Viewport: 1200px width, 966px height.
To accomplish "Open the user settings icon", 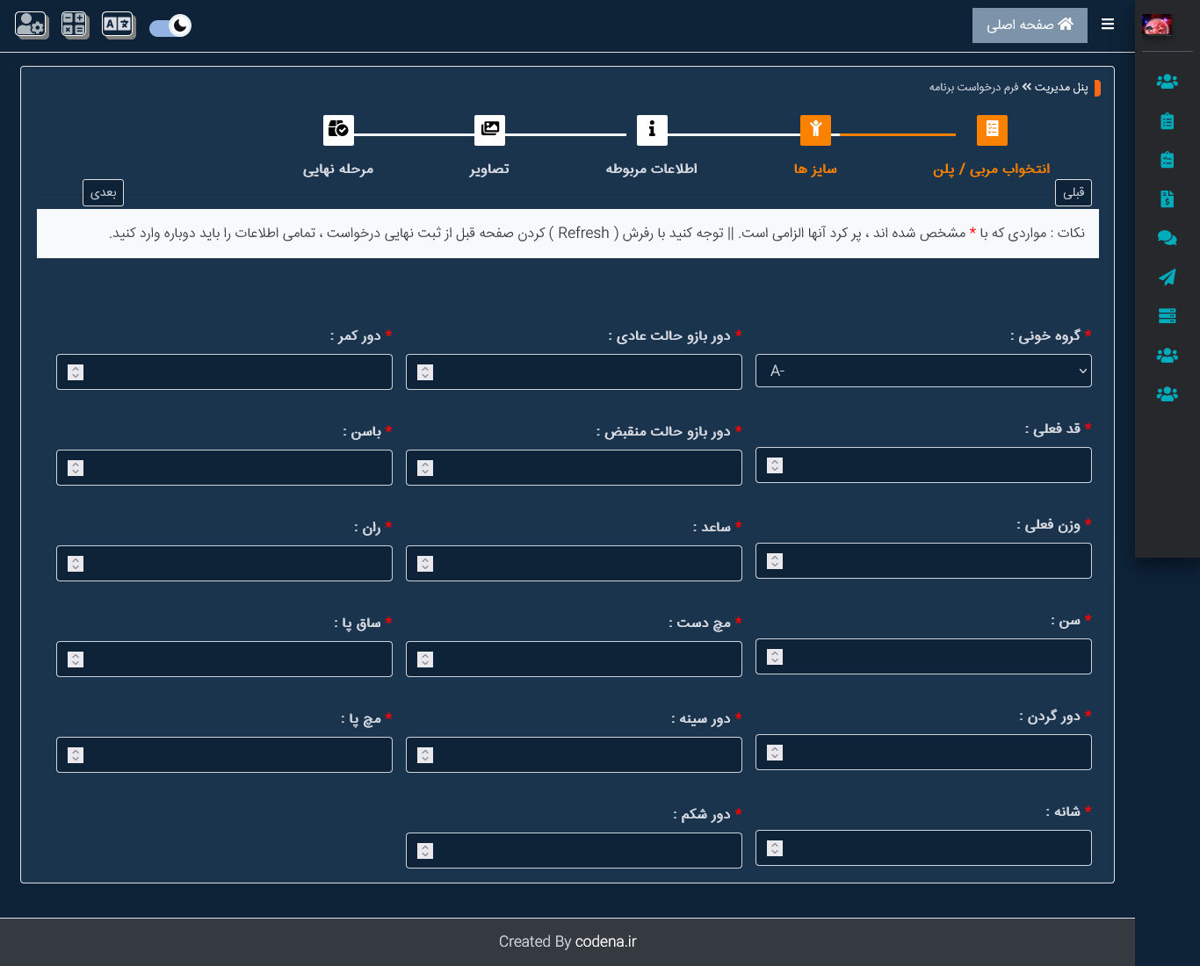I will click(x=31, y=25).
